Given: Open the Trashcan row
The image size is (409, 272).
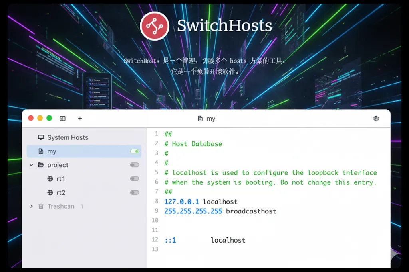Looking at the screenshot, I should pos(84,206).
